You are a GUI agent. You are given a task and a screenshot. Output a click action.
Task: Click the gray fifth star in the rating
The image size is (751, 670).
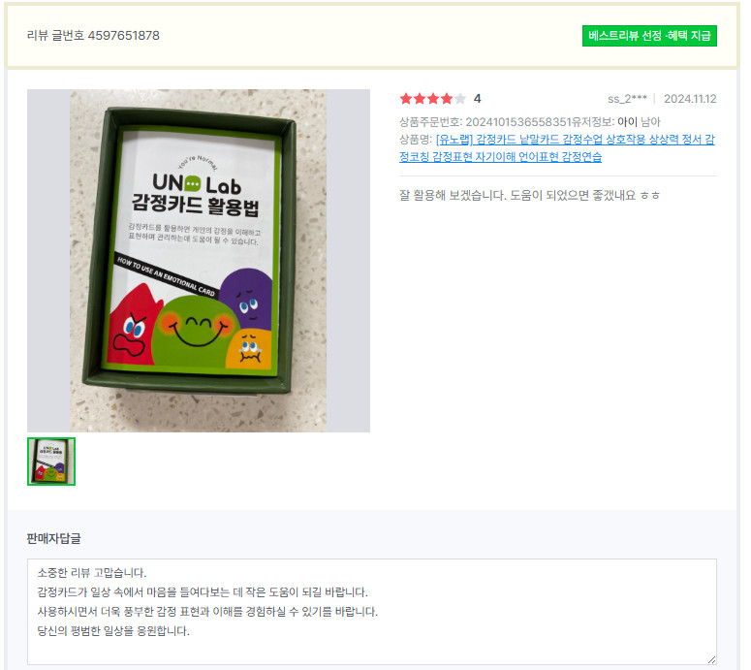pyautogui.click(x=459, y=99)
